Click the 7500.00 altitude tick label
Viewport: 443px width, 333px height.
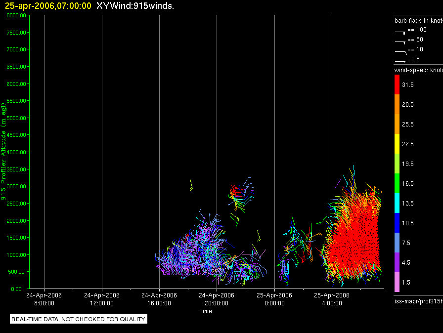16,33
